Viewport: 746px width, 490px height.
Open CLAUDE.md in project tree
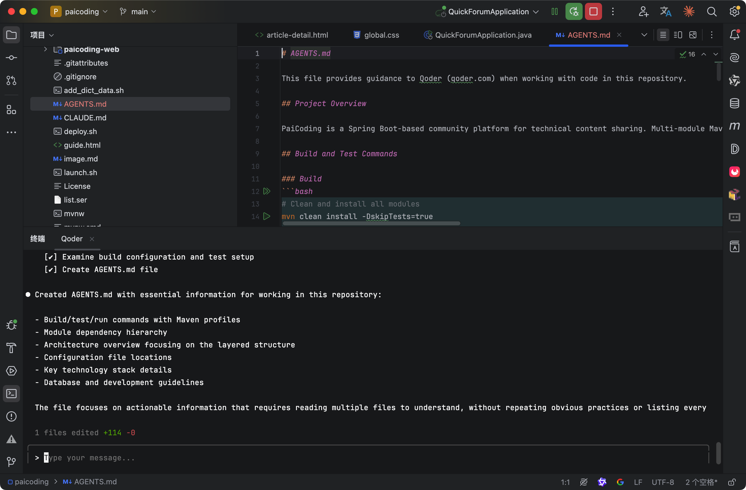click(85, 118)
